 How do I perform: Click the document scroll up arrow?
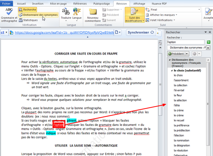tap(160, 48)
